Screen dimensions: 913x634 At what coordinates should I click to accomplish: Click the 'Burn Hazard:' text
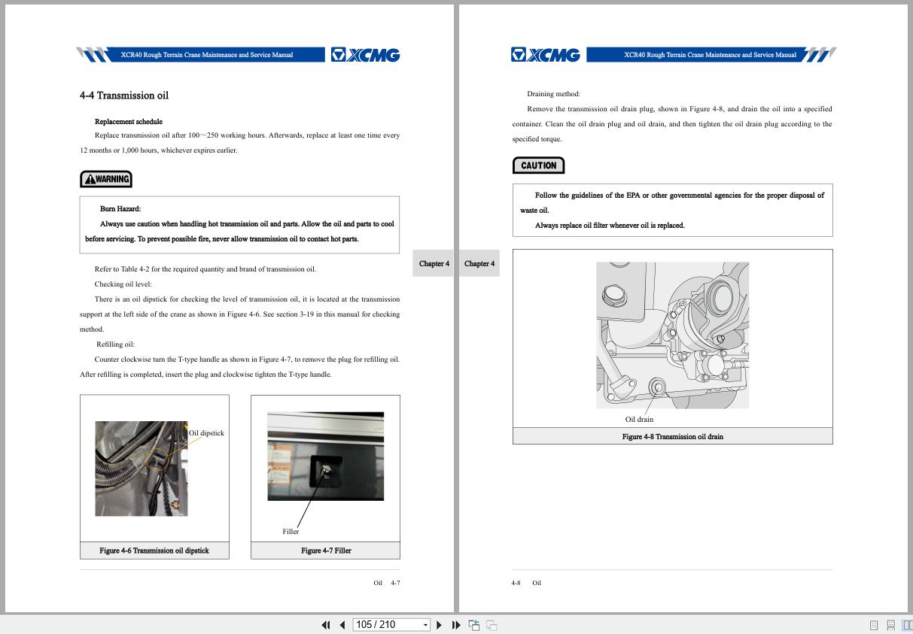pyautogui.click(x=120, y=209)
